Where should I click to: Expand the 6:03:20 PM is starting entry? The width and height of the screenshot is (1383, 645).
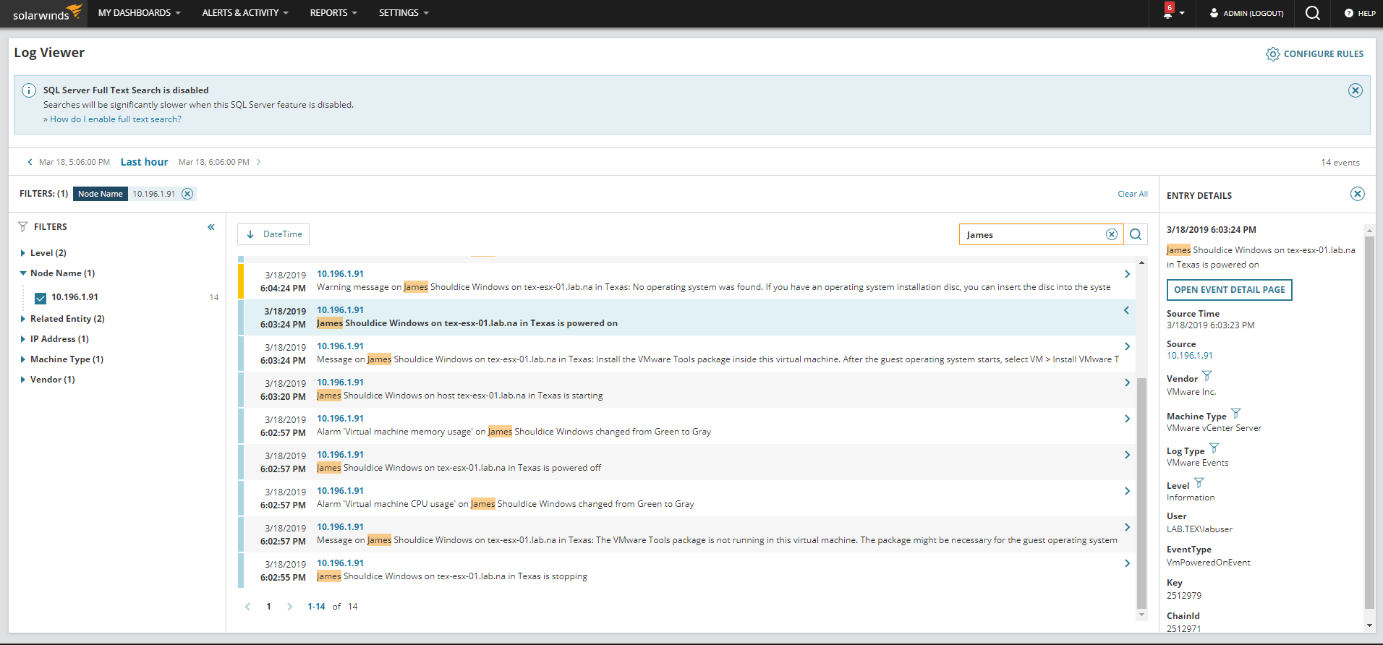click(1127, 383)
